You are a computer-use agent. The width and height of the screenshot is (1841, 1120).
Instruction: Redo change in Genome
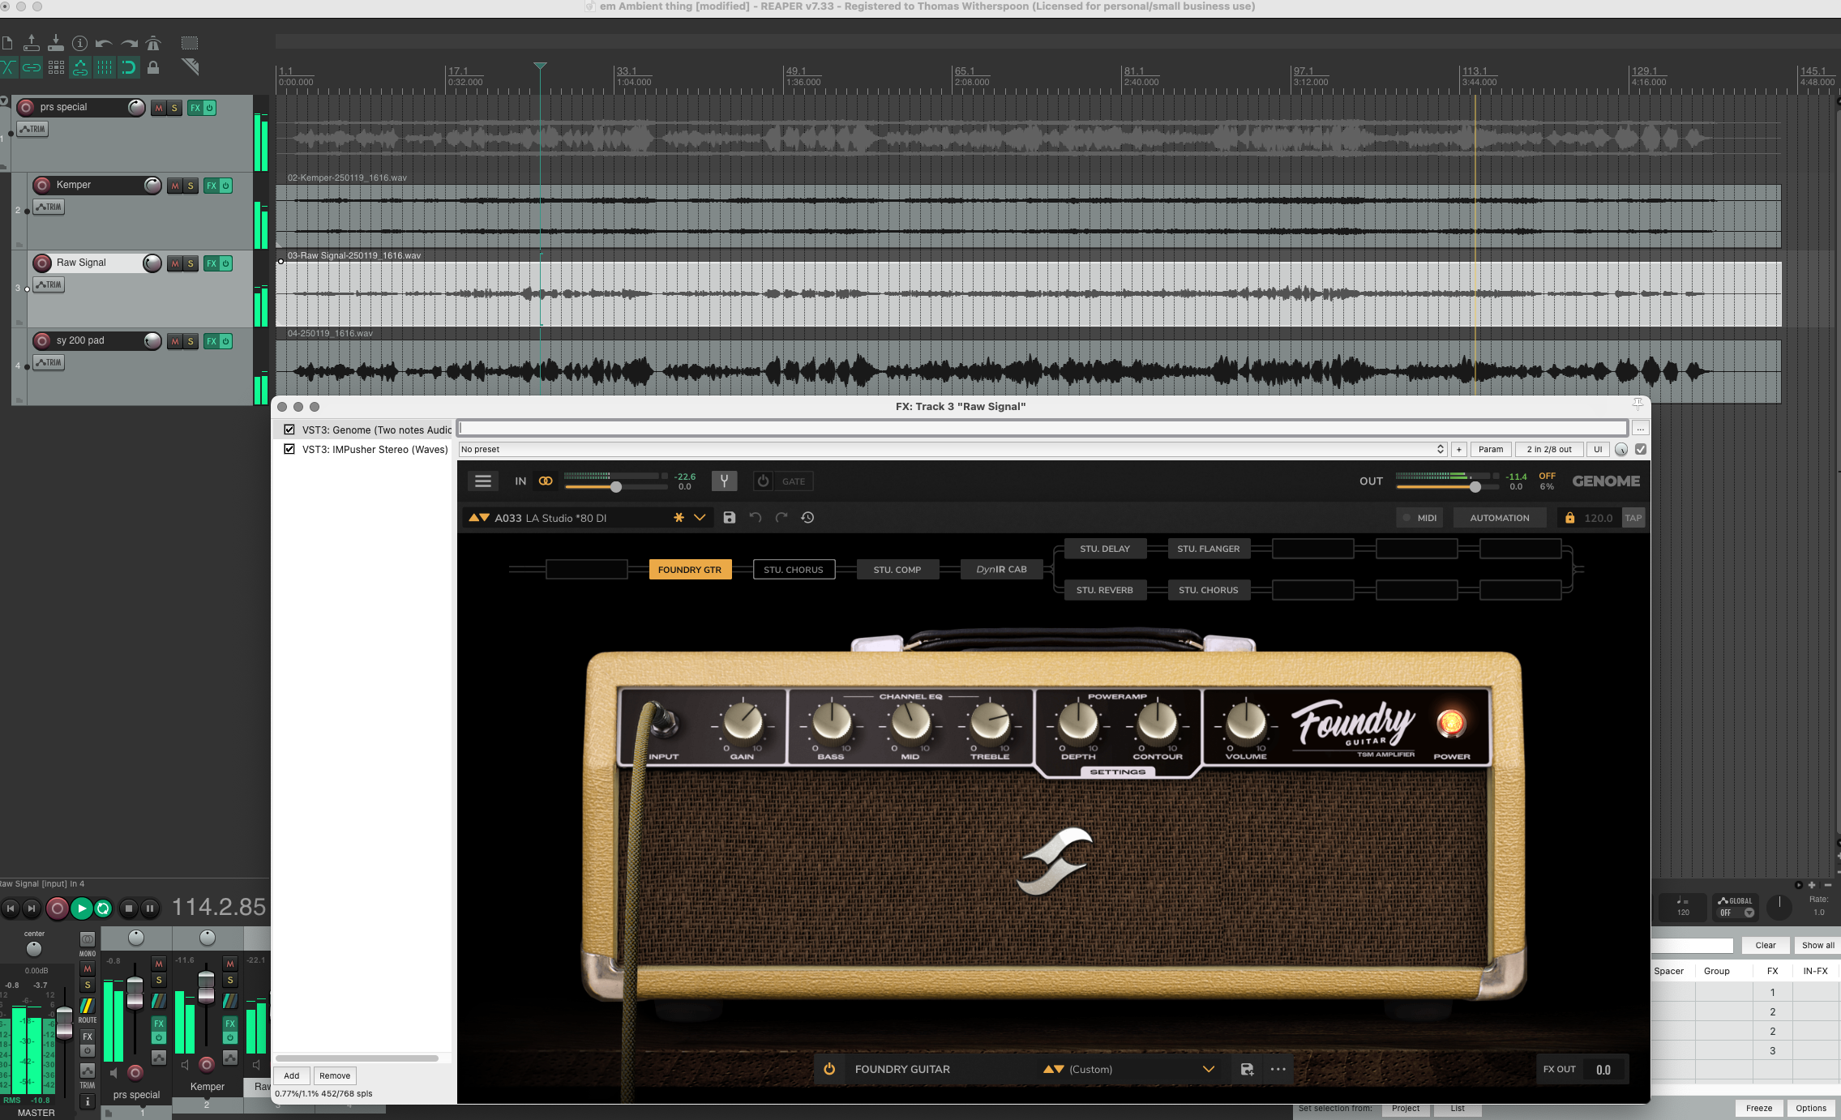click(781, 518)
